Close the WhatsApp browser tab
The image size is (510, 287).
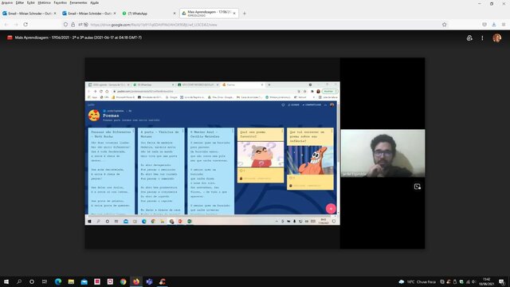coord(175,14)
